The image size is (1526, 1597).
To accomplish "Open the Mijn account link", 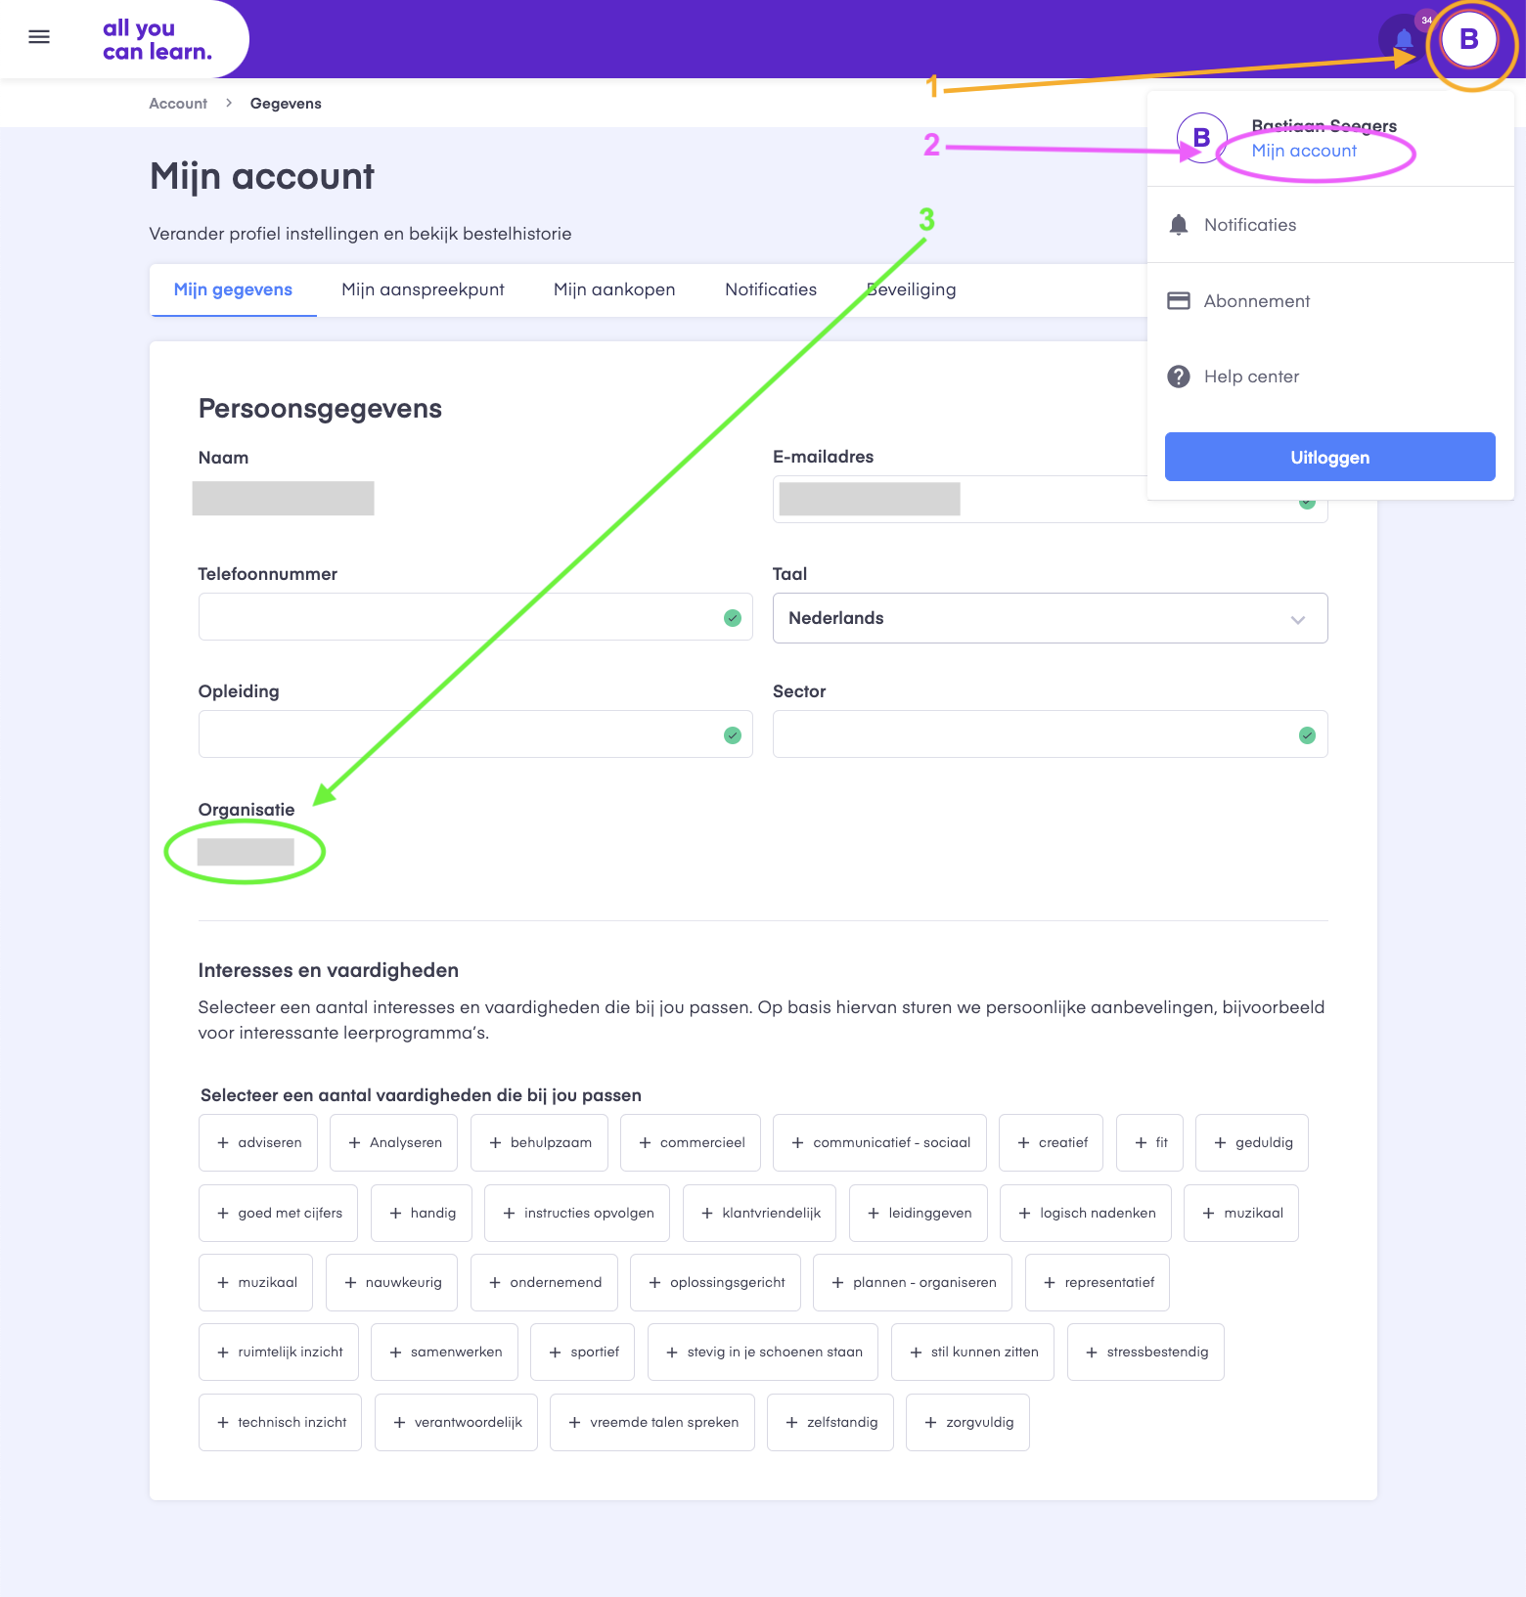I will pyautogui.click(x=1304, y=151).
